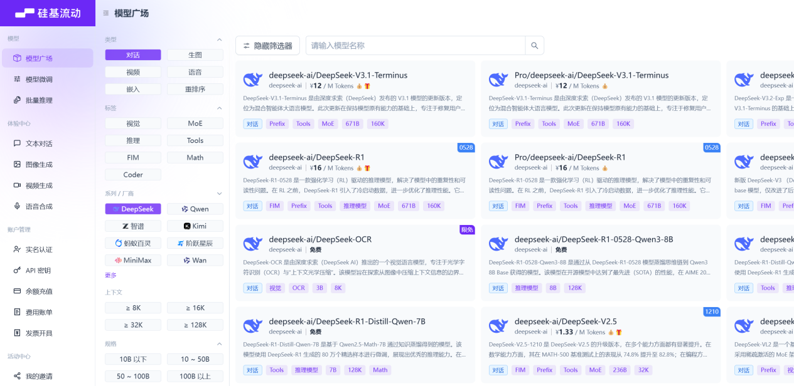This screenshot has width=794, height=386.
Task: Open 批量推理 in the sidebar
Action: pyautogui.click(x=48, y=100)
